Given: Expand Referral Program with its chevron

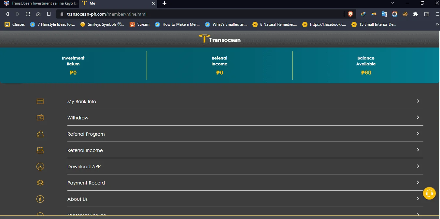Looking at the screenshot, I should coord(418,134).
